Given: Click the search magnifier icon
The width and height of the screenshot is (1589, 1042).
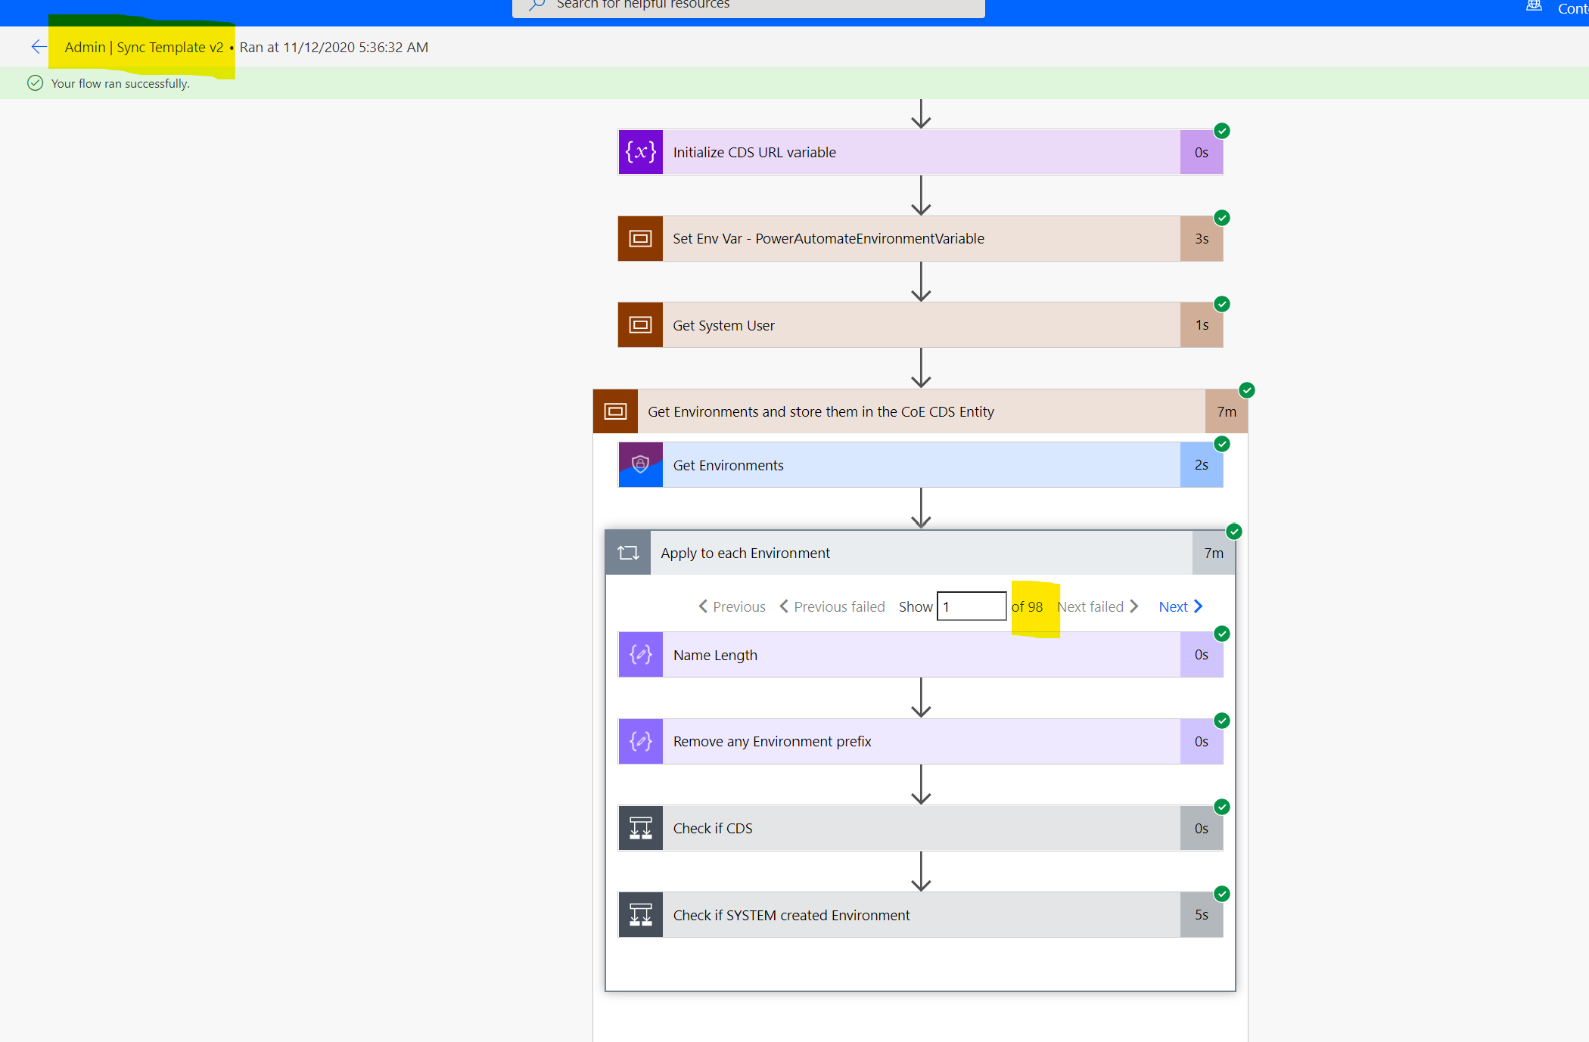Looking at the screenshot, I should pos(536,5).
